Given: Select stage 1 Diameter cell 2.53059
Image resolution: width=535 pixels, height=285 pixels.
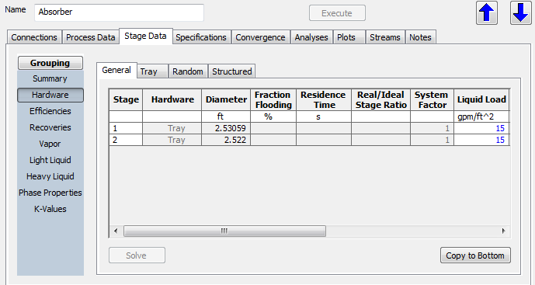Looking at the screenshot, I should pyautogui.click(x=226, y=128).
